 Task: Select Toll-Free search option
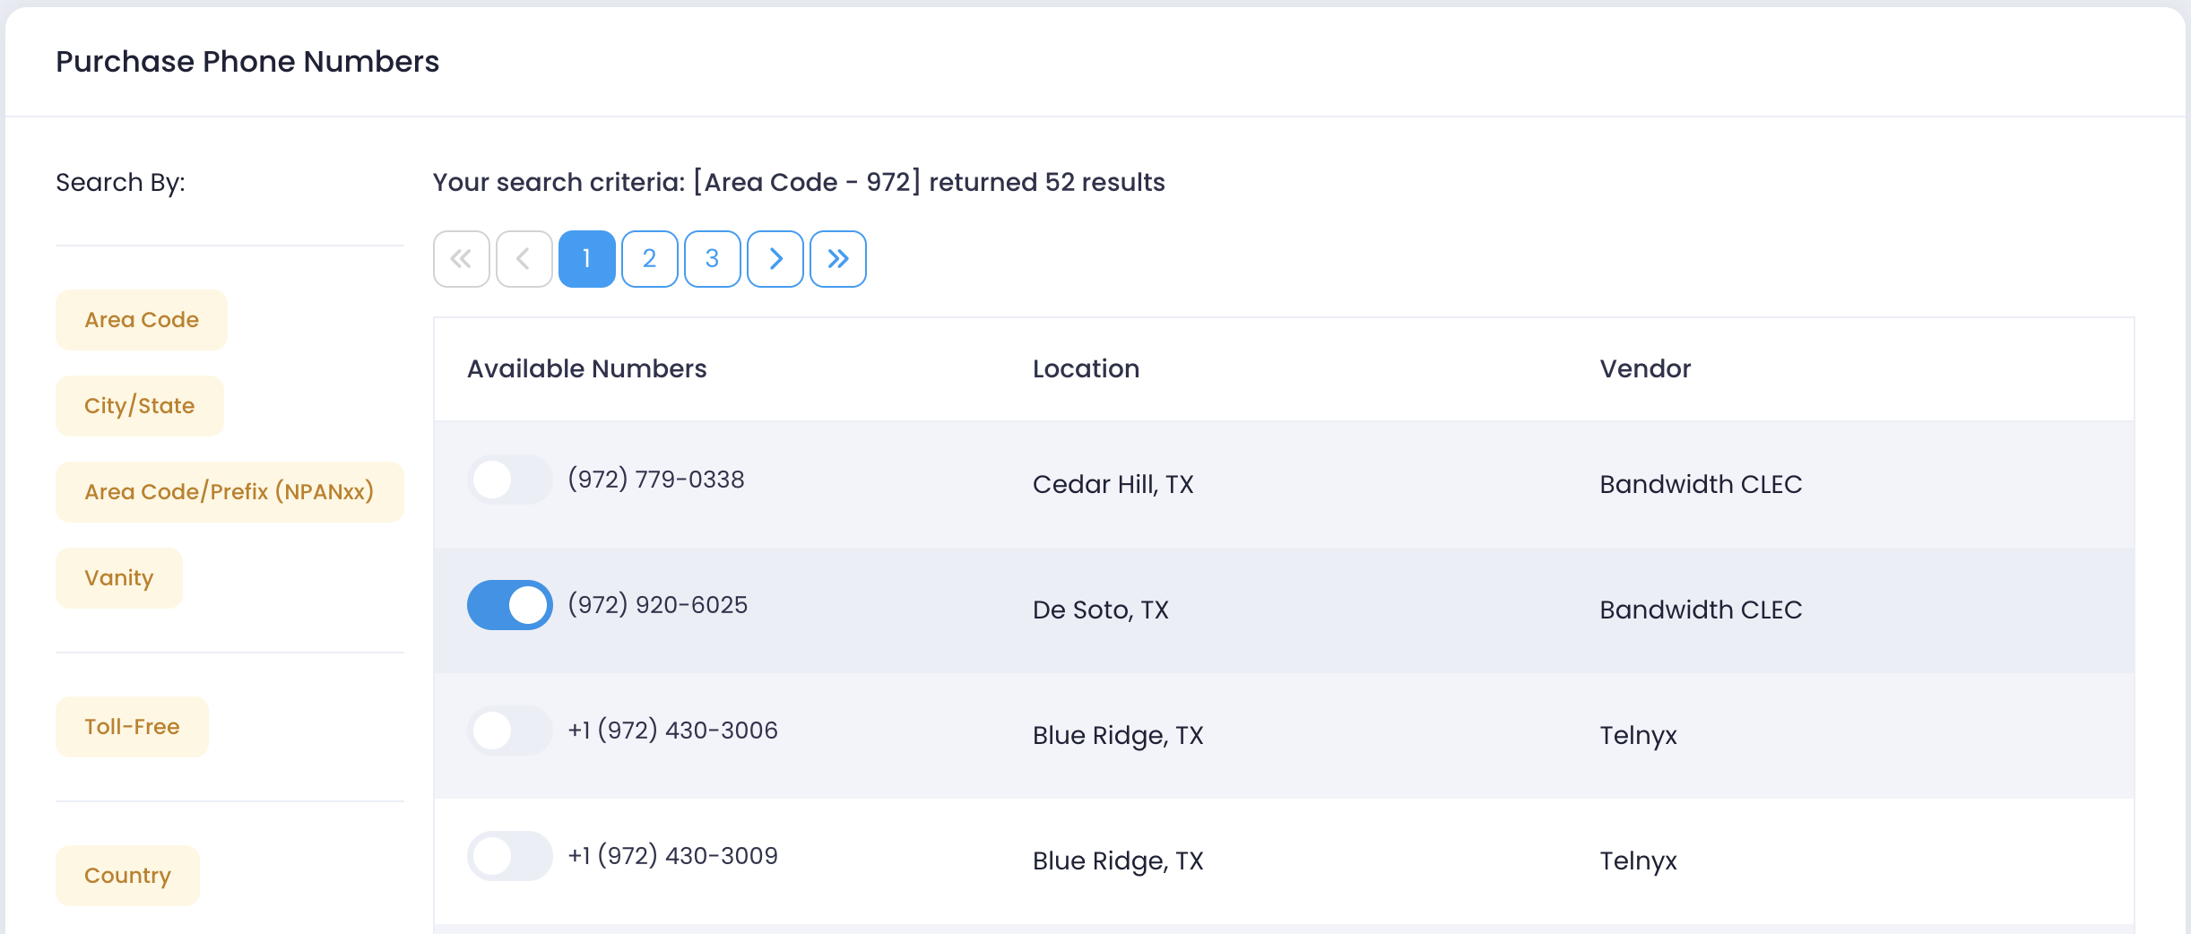[x=132, y=727]
